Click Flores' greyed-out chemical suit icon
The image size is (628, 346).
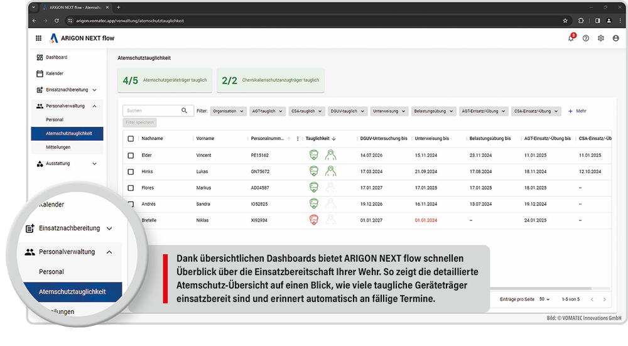[x=330, y=187]
